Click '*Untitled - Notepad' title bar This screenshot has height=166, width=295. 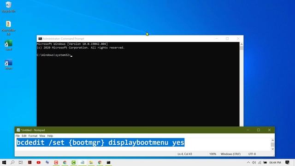(33, 130)
